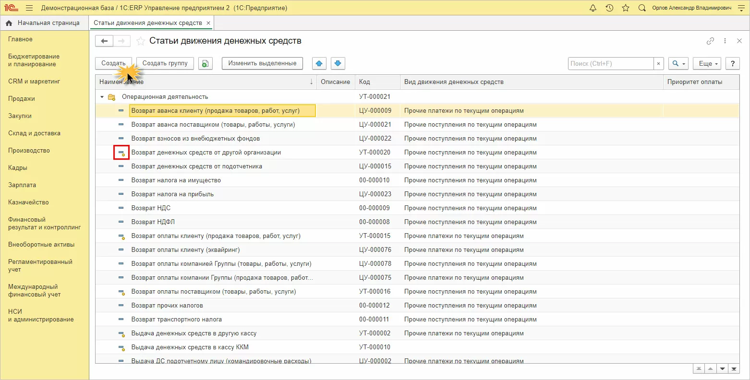Get link to this page icon
Screen dimensions: 750x380
click(710, 41)
